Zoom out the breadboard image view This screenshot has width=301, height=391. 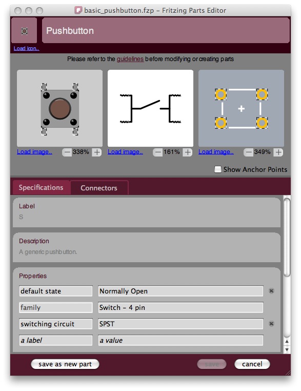point(67,152)
